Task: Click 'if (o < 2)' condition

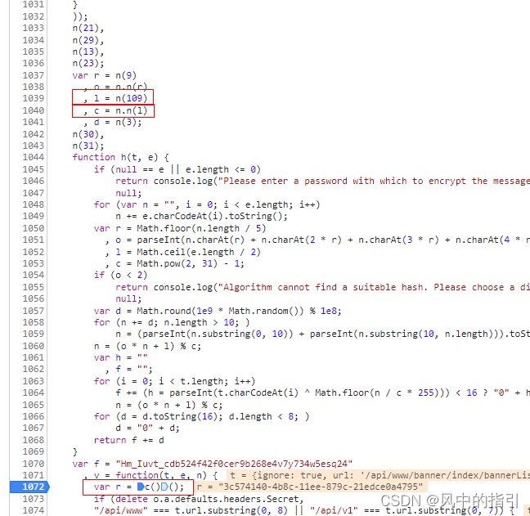Action: coord(121,275)
